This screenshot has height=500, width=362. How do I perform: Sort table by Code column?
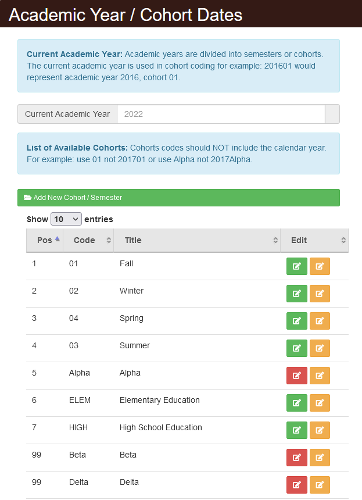(88, 240)
